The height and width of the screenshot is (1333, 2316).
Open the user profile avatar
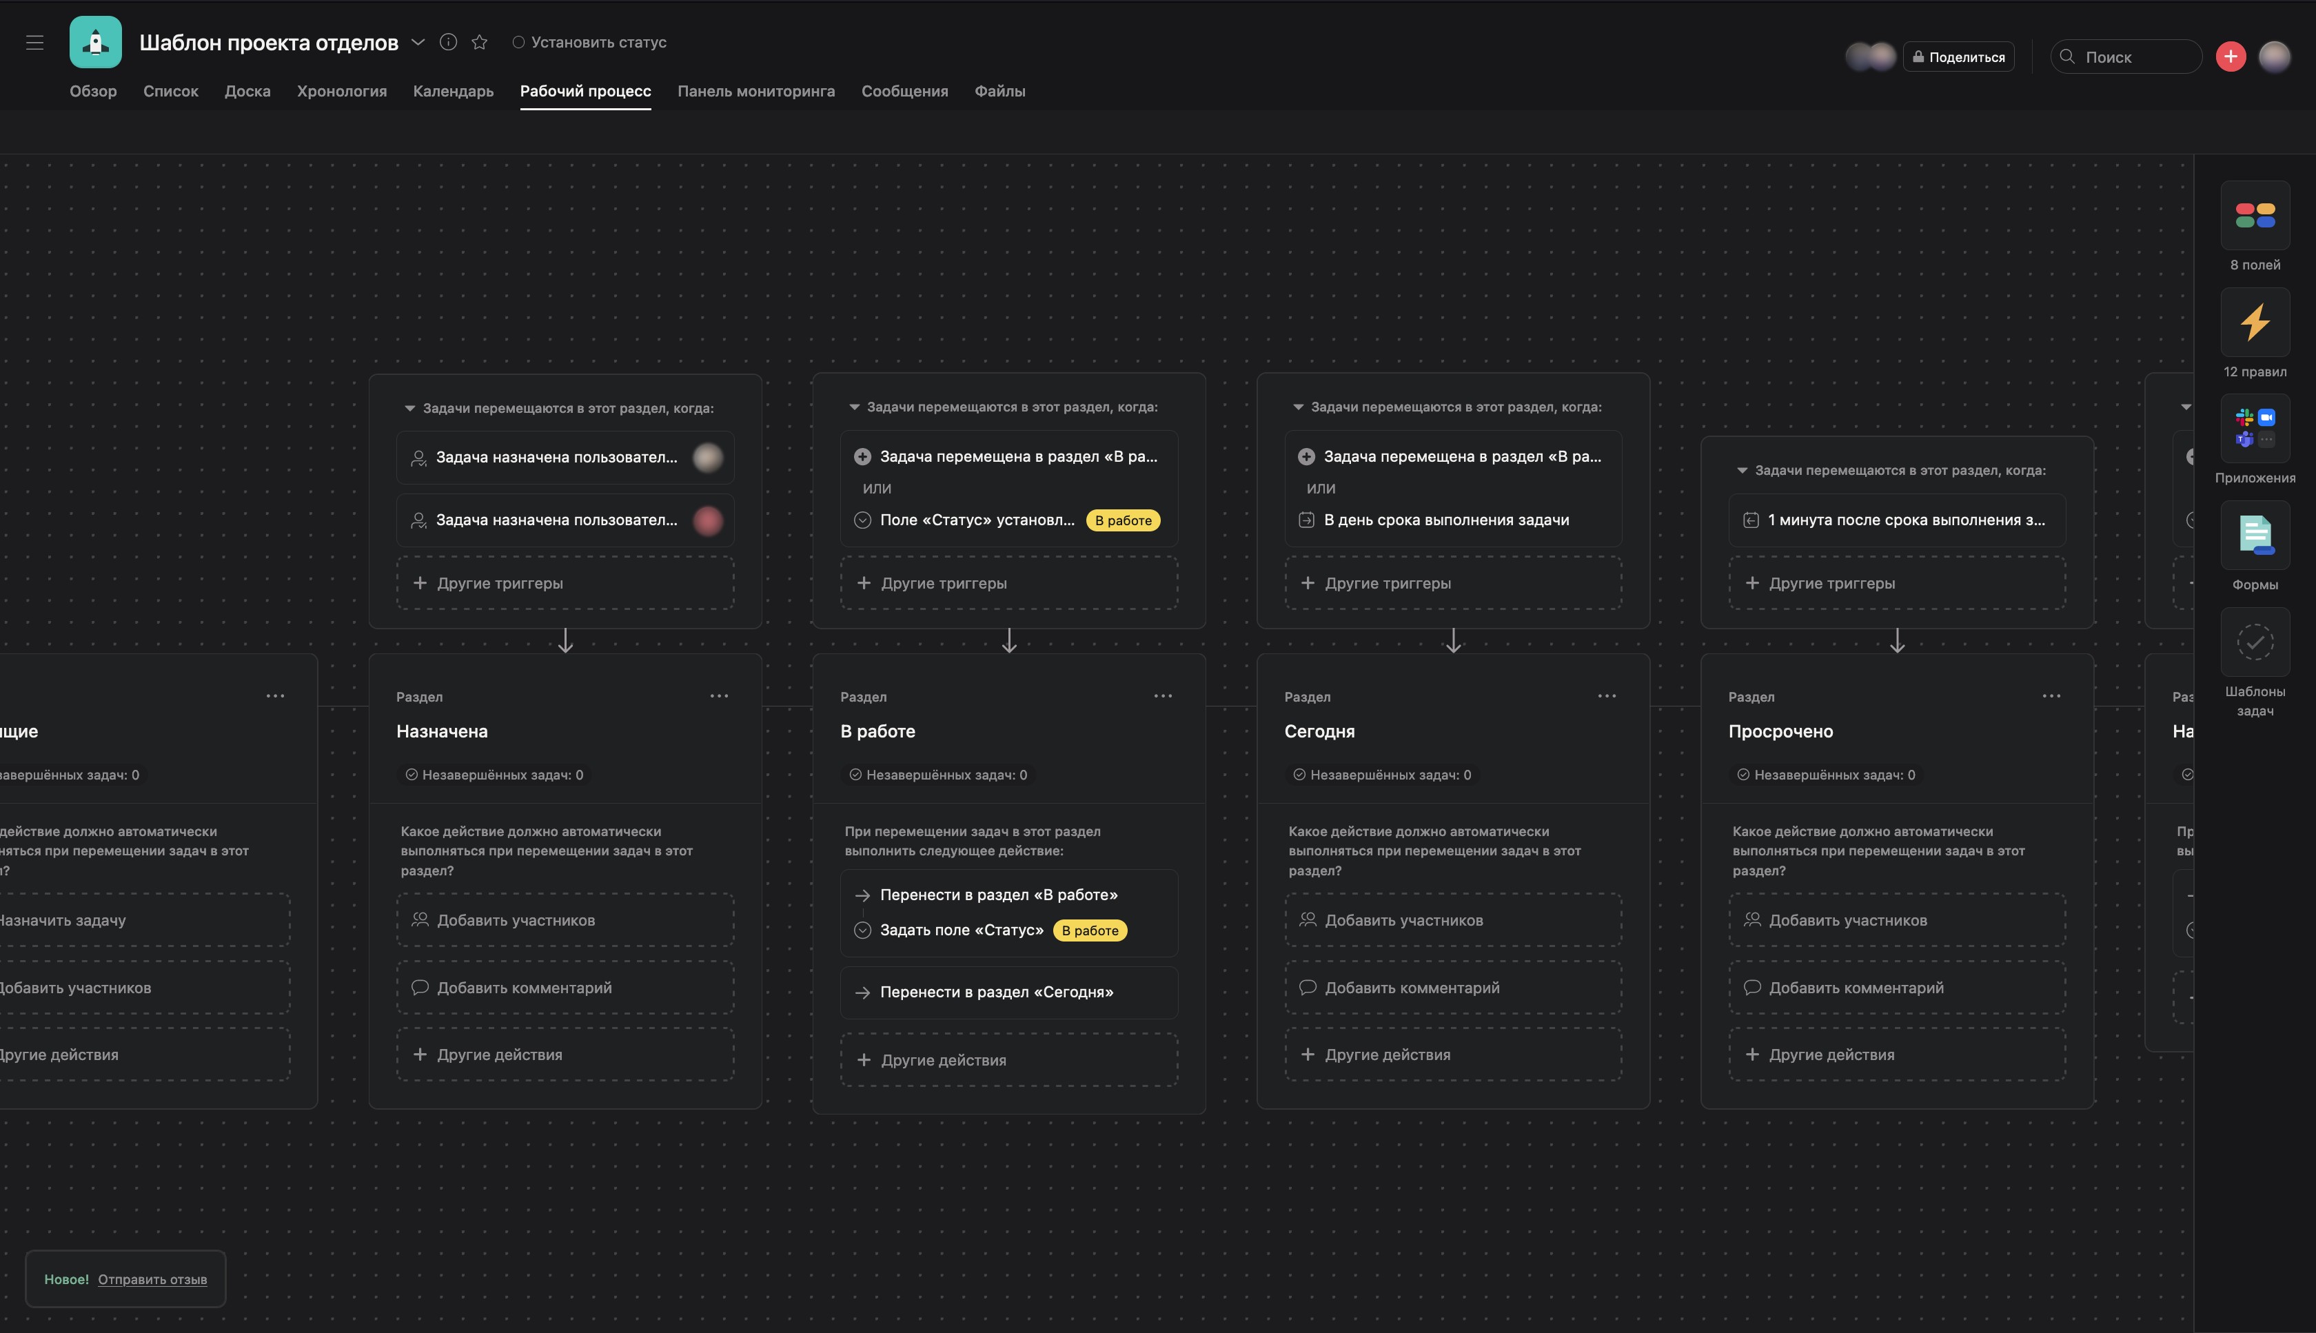(x=2274, y=57)
